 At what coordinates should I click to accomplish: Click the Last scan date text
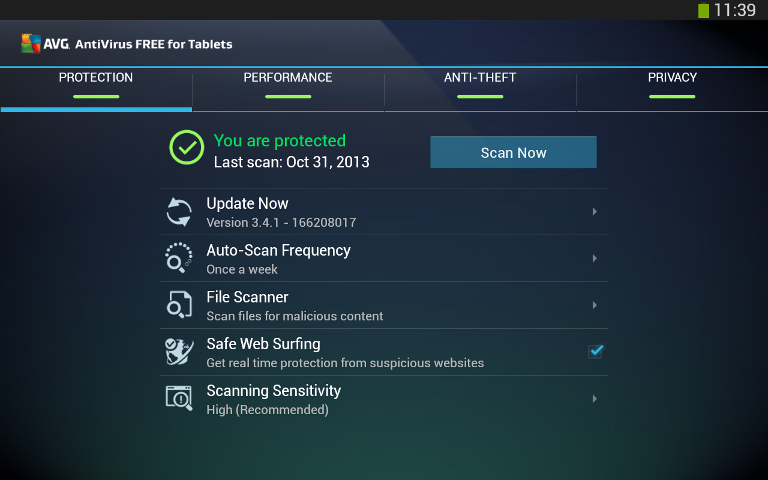pos(292,162)
